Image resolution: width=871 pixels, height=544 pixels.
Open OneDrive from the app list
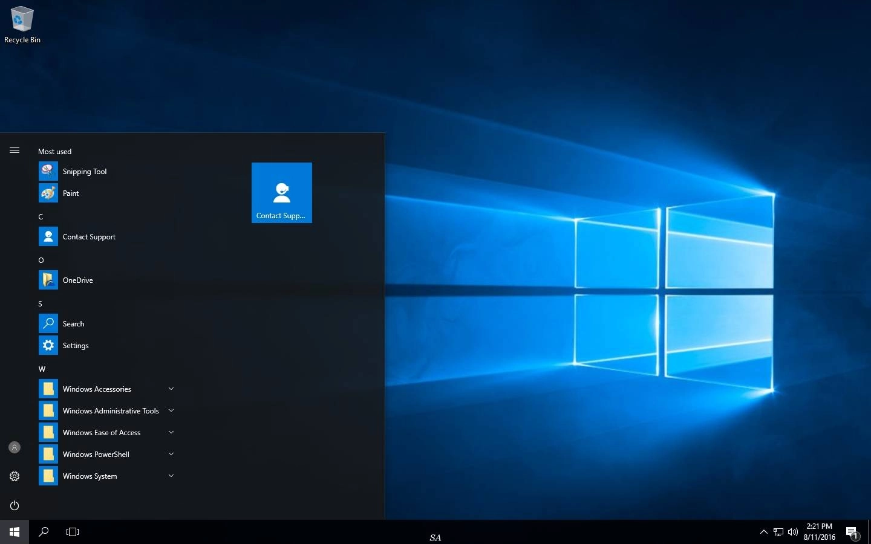click(x=106, y=280)
